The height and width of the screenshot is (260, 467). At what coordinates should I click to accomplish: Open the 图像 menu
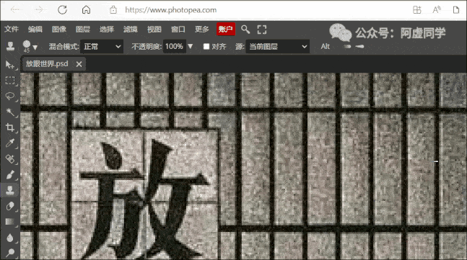[x=59, y=29]
